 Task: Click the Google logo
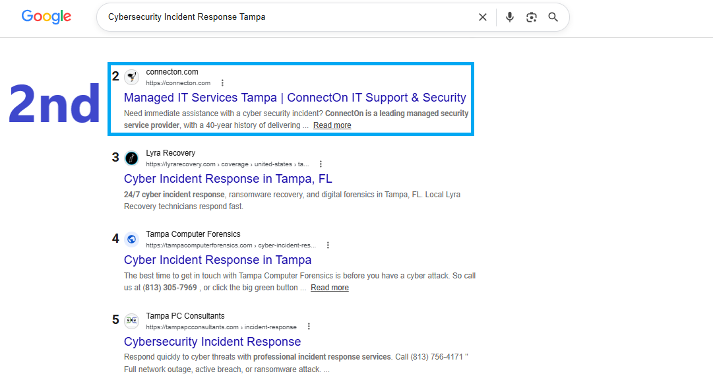point(46,17)
